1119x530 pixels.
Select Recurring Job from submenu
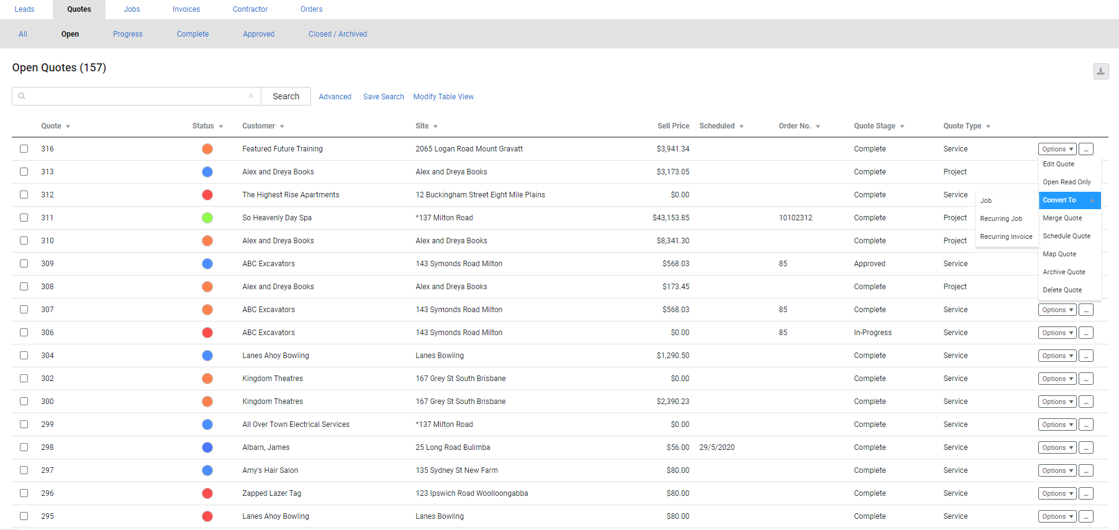(1001, 218)
